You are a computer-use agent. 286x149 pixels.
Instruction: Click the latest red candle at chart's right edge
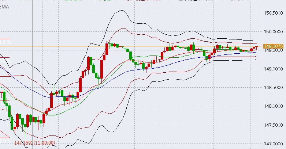[x=256, y=47]
